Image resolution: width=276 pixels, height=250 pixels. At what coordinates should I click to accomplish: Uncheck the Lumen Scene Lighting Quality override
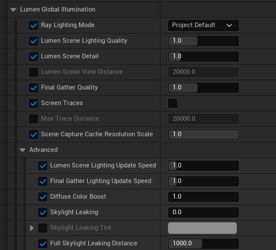pos(33,41)
